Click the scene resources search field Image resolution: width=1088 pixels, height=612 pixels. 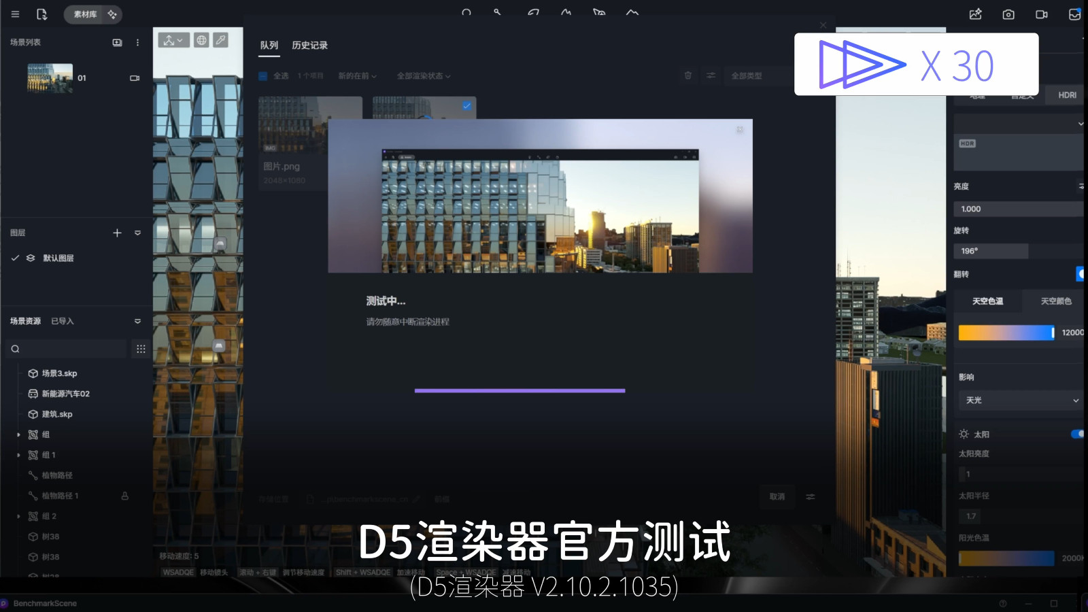coord(67,349)
